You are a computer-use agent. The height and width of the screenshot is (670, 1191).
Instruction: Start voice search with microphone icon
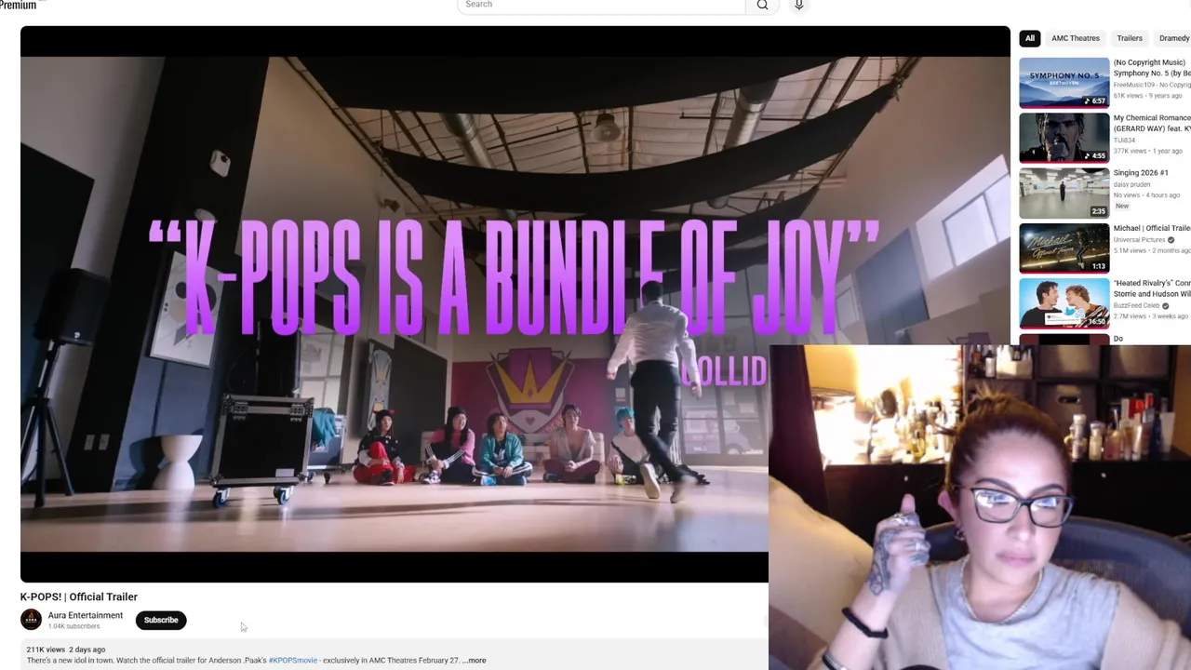(798, 5)
